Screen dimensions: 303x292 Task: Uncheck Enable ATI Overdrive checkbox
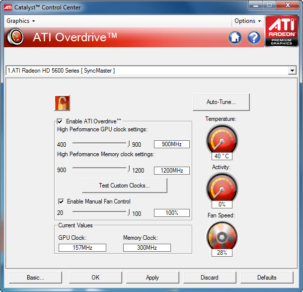point(60,121)
